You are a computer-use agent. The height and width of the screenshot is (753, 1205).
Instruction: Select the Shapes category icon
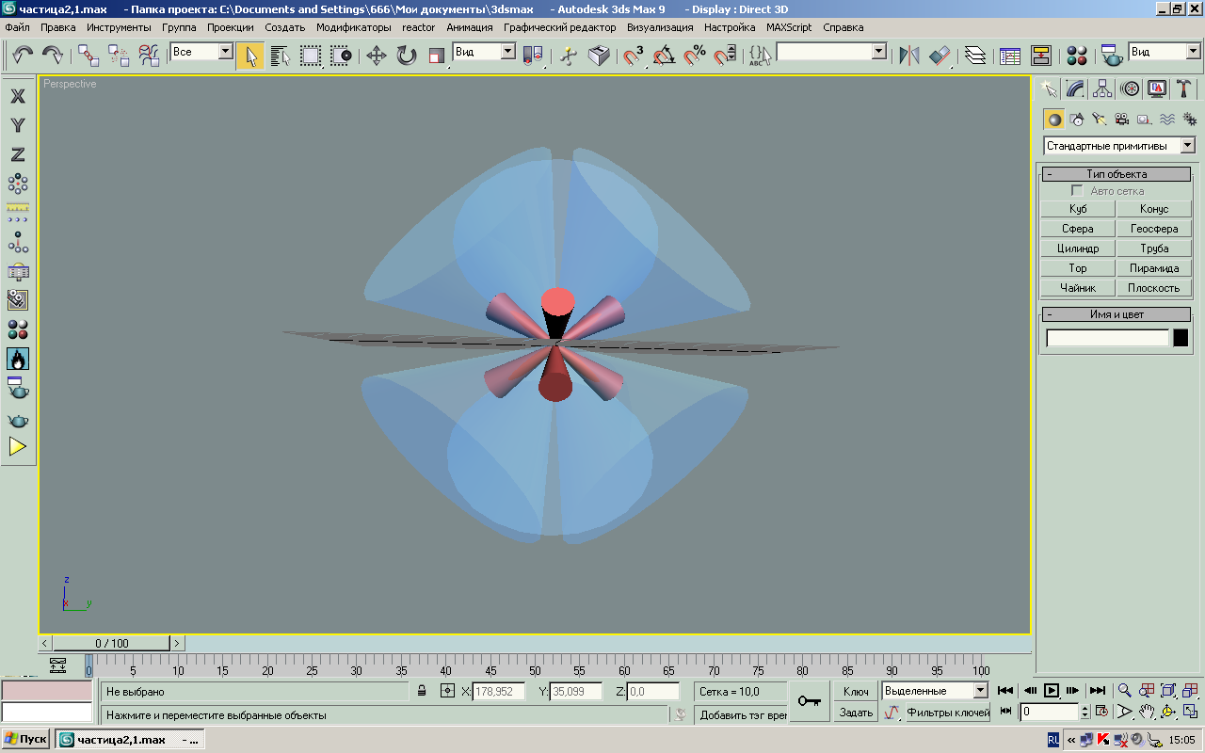1077,119
